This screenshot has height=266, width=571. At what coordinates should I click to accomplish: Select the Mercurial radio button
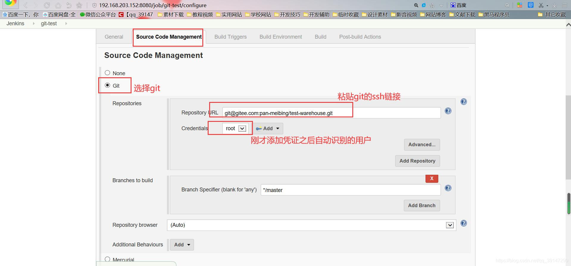107,259
